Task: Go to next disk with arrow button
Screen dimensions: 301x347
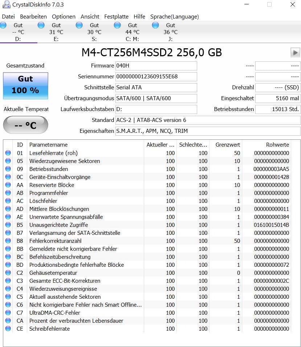Action: pyautogui.click(x=295, y=53)
